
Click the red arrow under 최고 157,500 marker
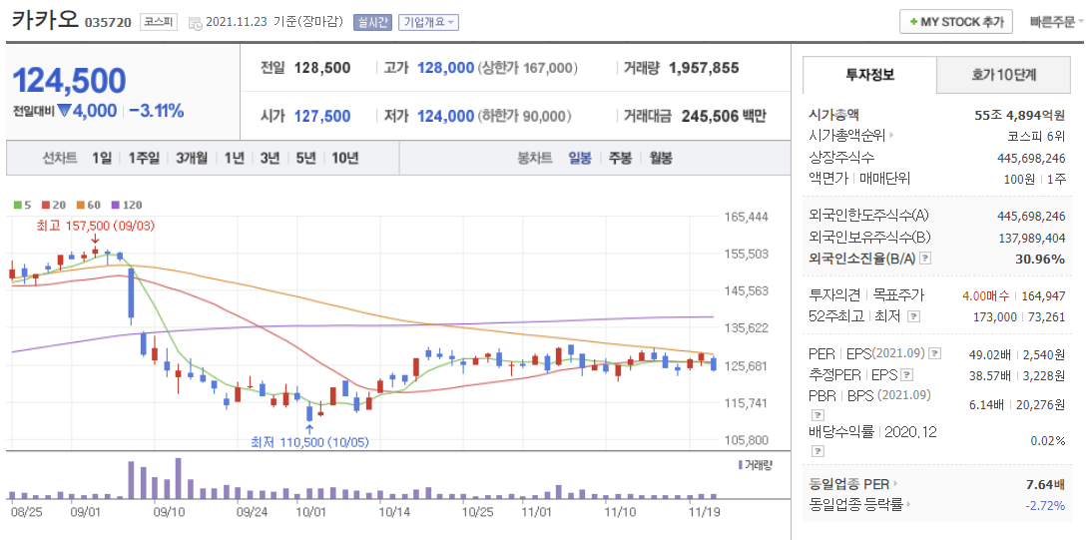click(95, 240)
